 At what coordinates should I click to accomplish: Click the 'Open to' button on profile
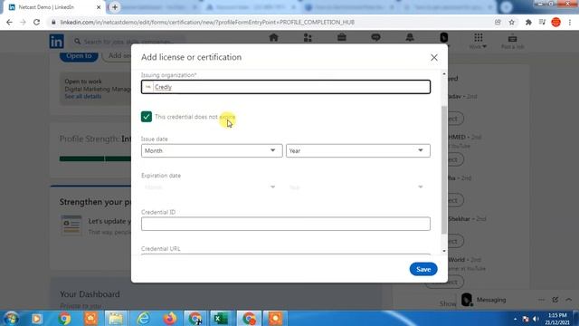click(79, 56)
